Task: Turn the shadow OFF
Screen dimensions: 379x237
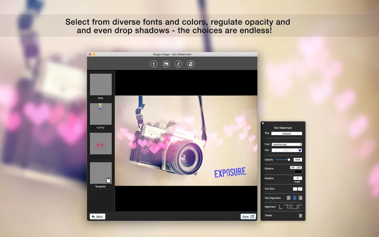Action: pyautogui.click(x=299, y=167)
